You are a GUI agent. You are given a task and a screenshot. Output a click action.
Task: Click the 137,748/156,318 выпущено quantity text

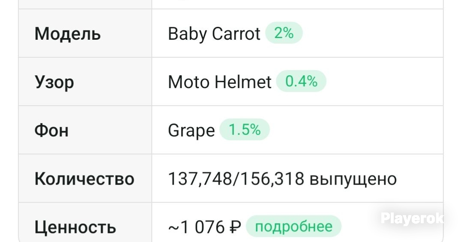[x=282, y=179]
